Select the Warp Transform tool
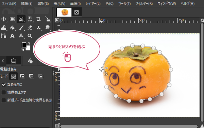 pos(4,28)
